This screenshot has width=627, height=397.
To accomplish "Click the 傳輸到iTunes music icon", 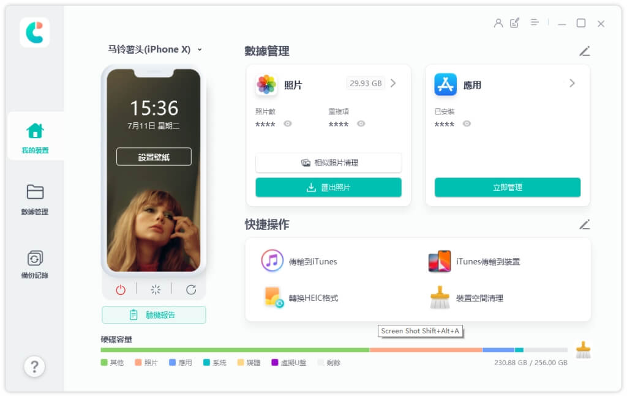I will (x=272, y=261).
